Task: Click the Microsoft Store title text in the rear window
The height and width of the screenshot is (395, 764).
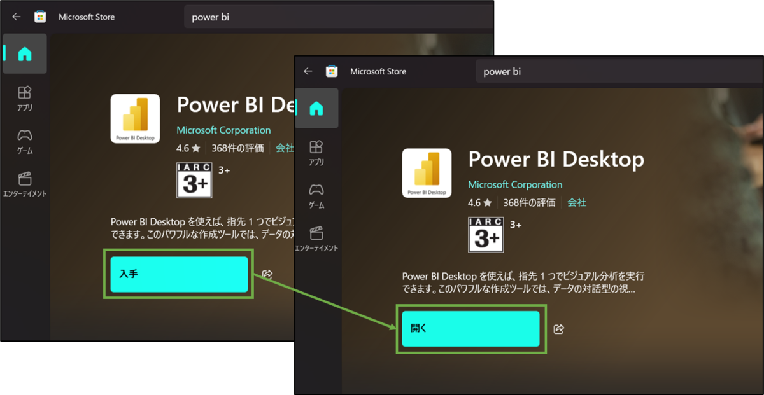Action: click(87, 17)
